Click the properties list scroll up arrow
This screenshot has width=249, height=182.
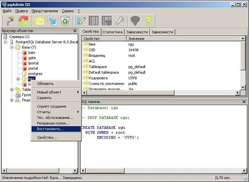(243, 39)
